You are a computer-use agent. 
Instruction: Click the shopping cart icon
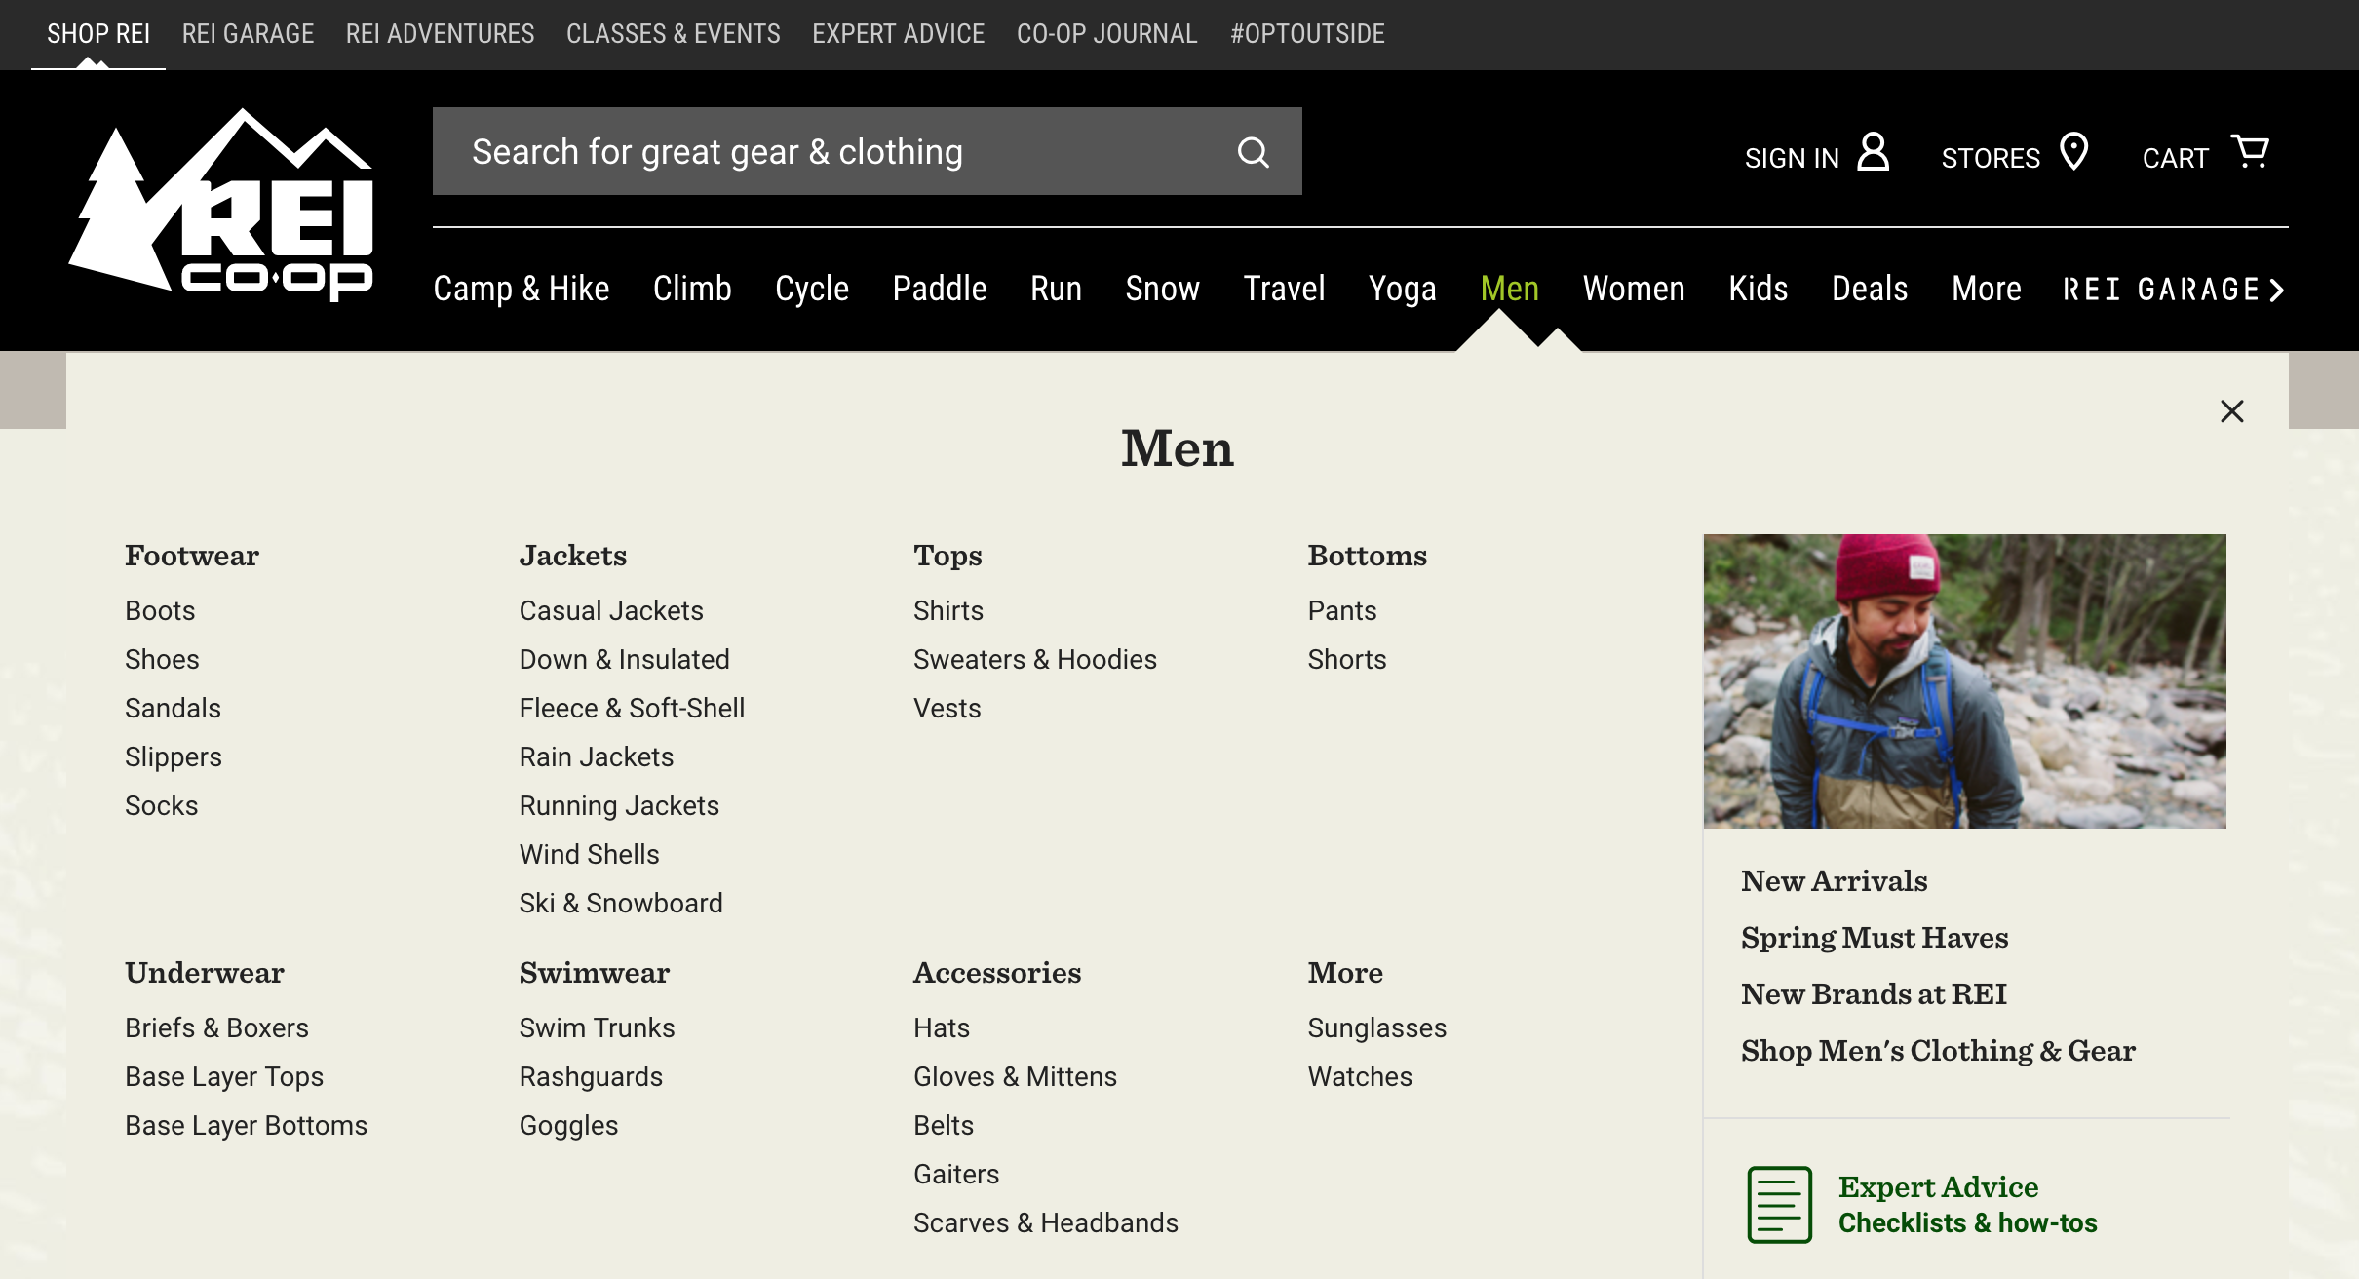coord(2250,151)
